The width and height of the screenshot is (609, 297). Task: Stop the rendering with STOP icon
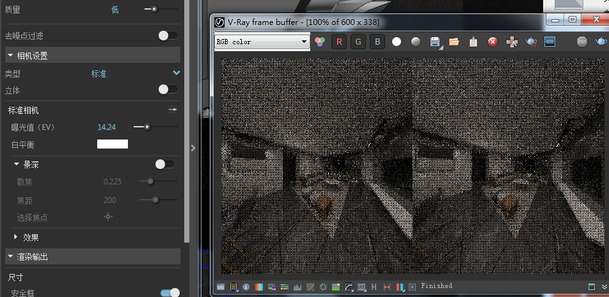click(x=582, y=42)
